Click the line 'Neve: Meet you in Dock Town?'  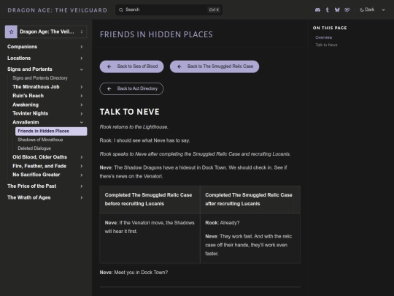pyautogui.click(x=134, y=273)
